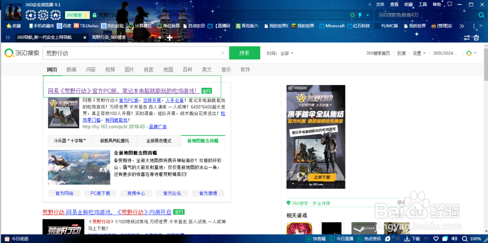Click the 360搜索 logo

click(22, 53)
